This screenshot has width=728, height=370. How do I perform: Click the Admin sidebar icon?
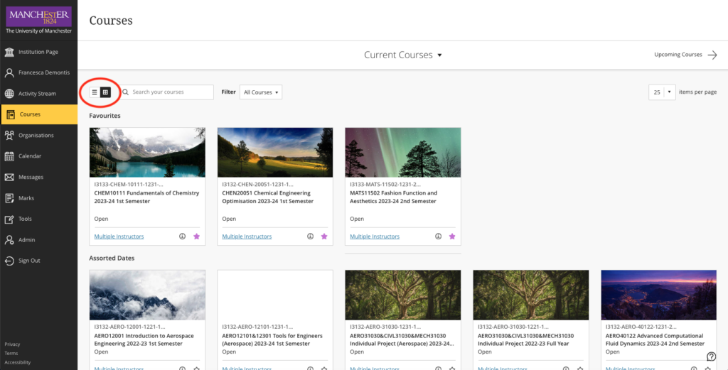(9, 240)
